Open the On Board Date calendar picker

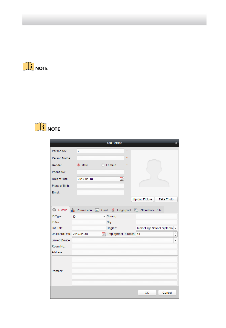(x=104, y=234)
